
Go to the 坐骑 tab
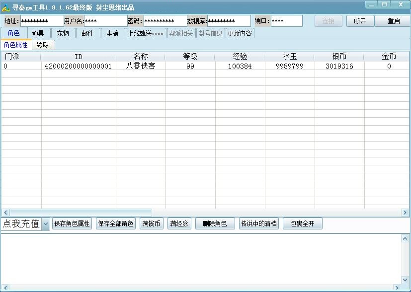[113, 33]
